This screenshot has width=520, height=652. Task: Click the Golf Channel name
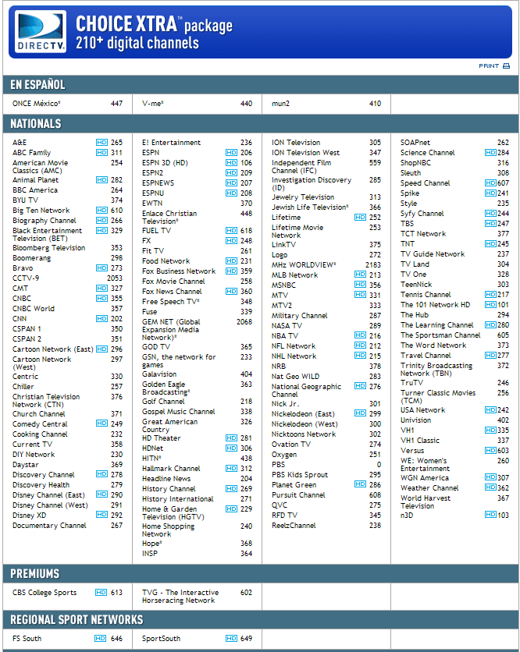tap(163, 402)
